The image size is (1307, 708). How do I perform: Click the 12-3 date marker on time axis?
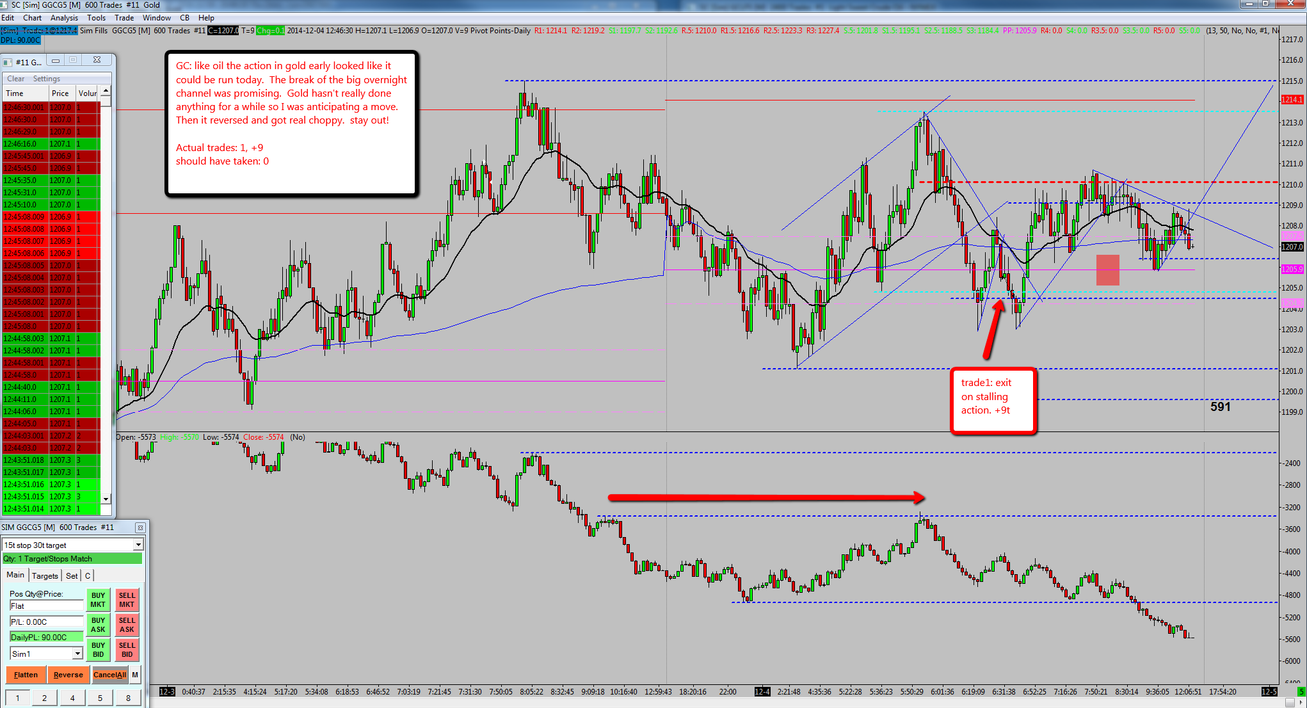pyautogui.click(x=167, y=691)
